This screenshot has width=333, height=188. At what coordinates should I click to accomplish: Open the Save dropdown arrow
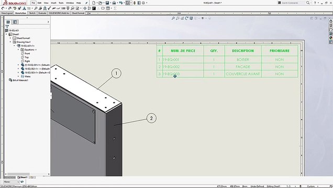point(110,3)
